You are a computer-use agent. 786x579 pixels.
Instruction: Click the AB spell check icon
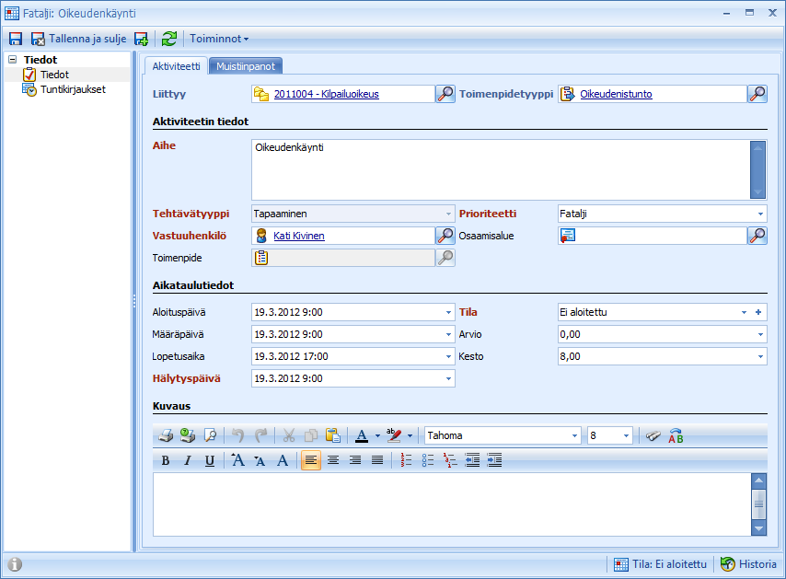(x=676, y=435)
